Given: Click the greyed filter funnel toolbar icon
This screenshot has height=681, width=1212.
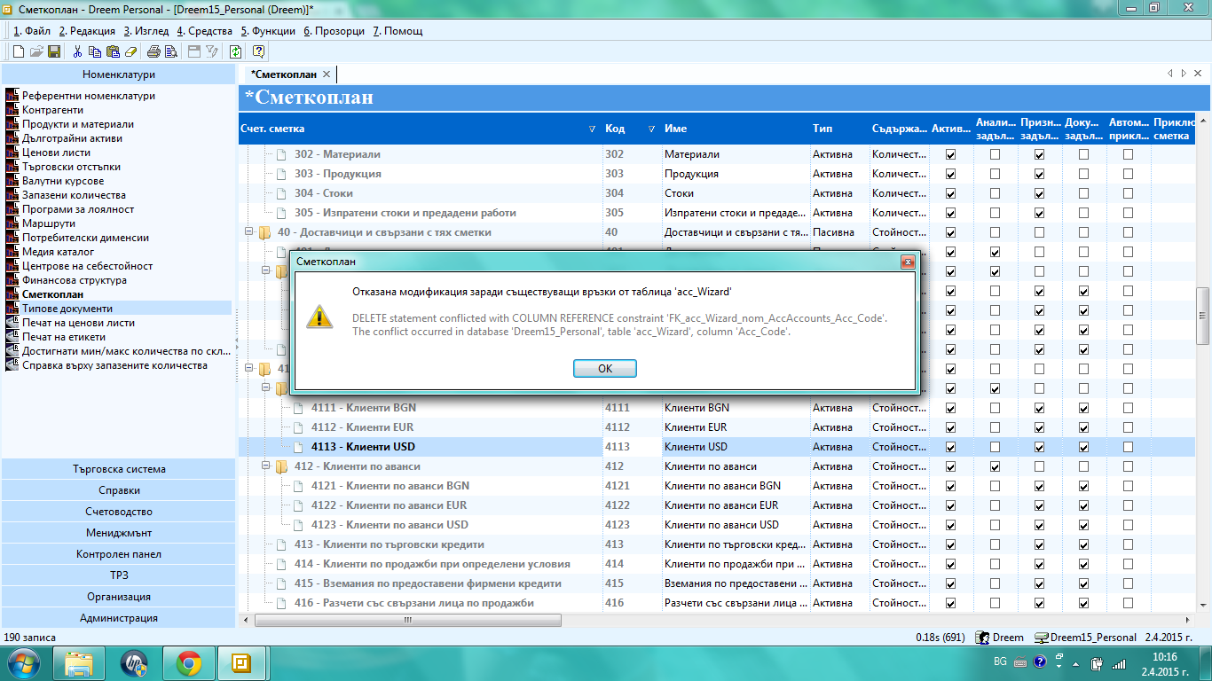Looking at the screenshot, I should pyautogui.click(x=211, y=51).
